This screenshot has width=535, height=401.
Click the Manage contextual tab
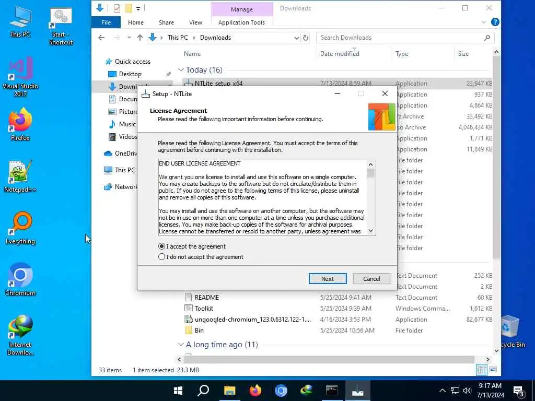(x=242, y=9)
